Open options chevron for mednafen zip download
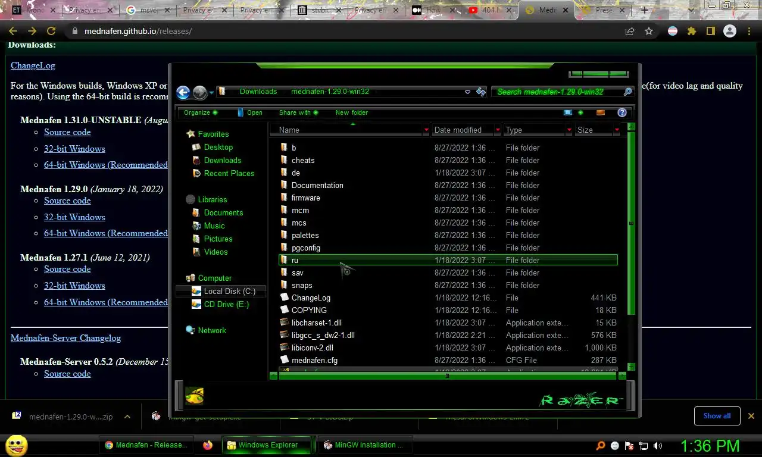 click(x=127, y=417)
